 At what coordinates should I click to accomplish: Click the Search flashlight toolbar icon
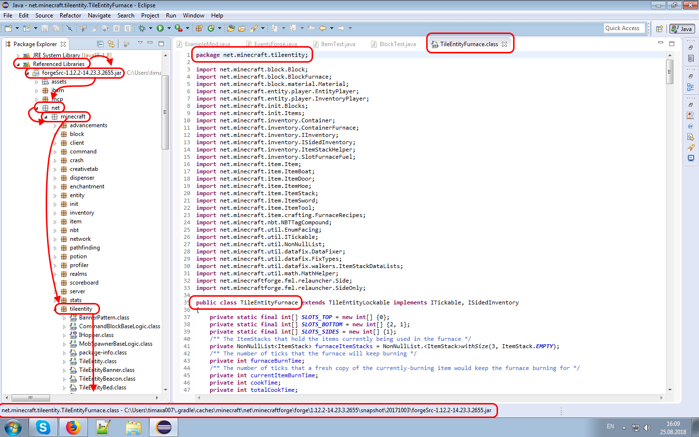pyautogui.click(x=253, y=28)
